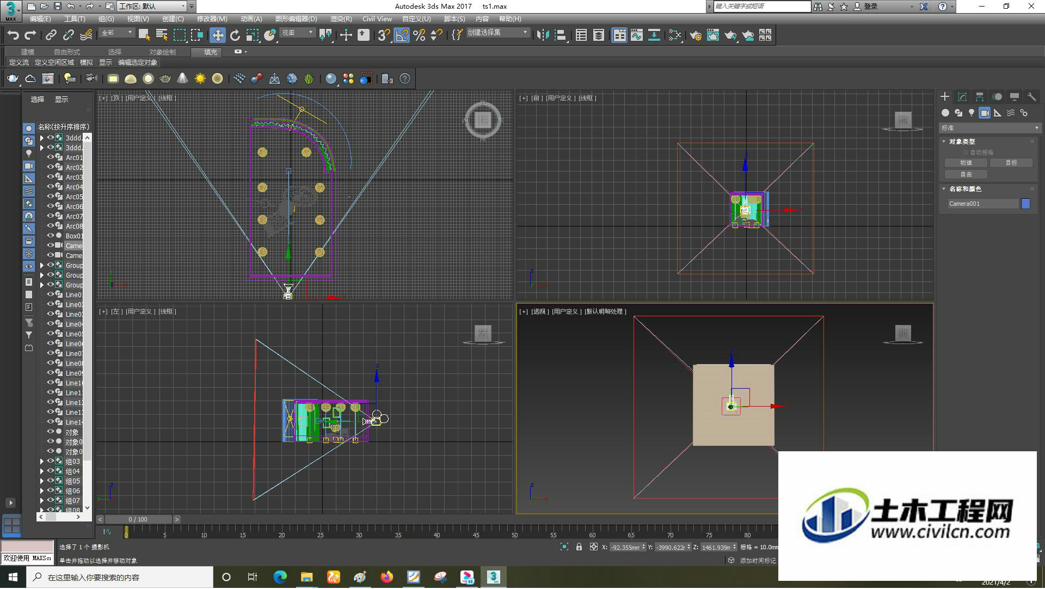
Task: Click the 模拟 populate button
Action: pos(87,63)
